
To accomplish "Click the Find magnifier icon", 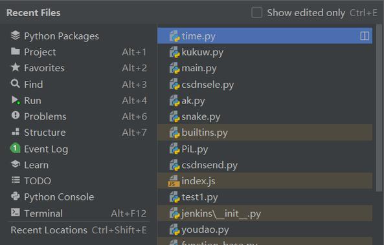I will (16, 83).
